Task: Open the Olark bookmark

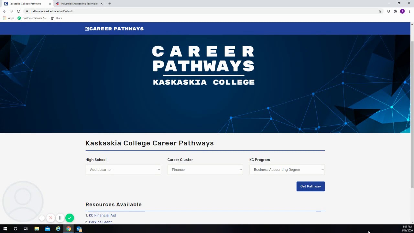Action: [x=56, y=18]
